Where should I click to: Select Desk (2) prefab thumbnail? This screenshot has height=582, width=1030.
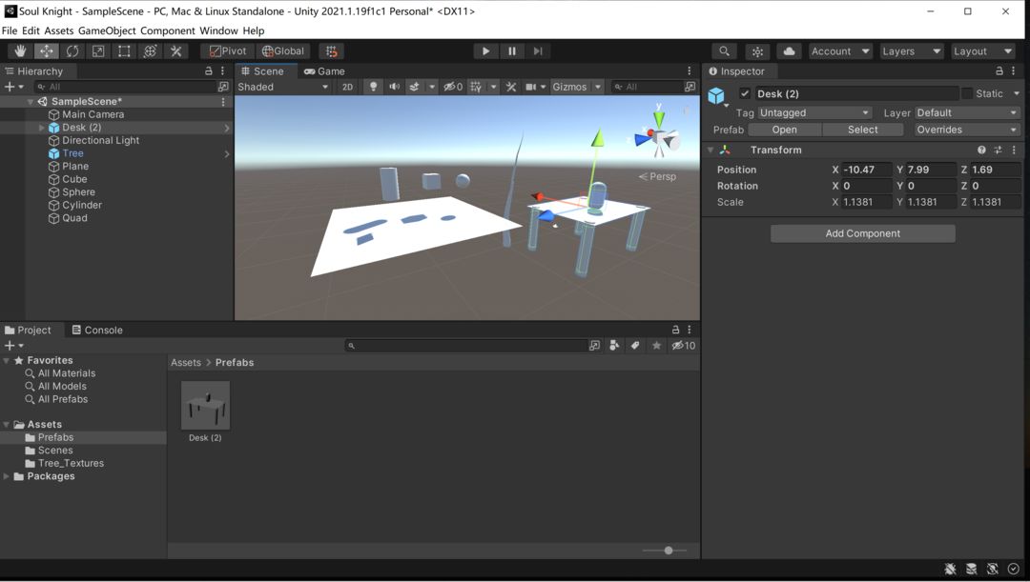click(206, 406)
